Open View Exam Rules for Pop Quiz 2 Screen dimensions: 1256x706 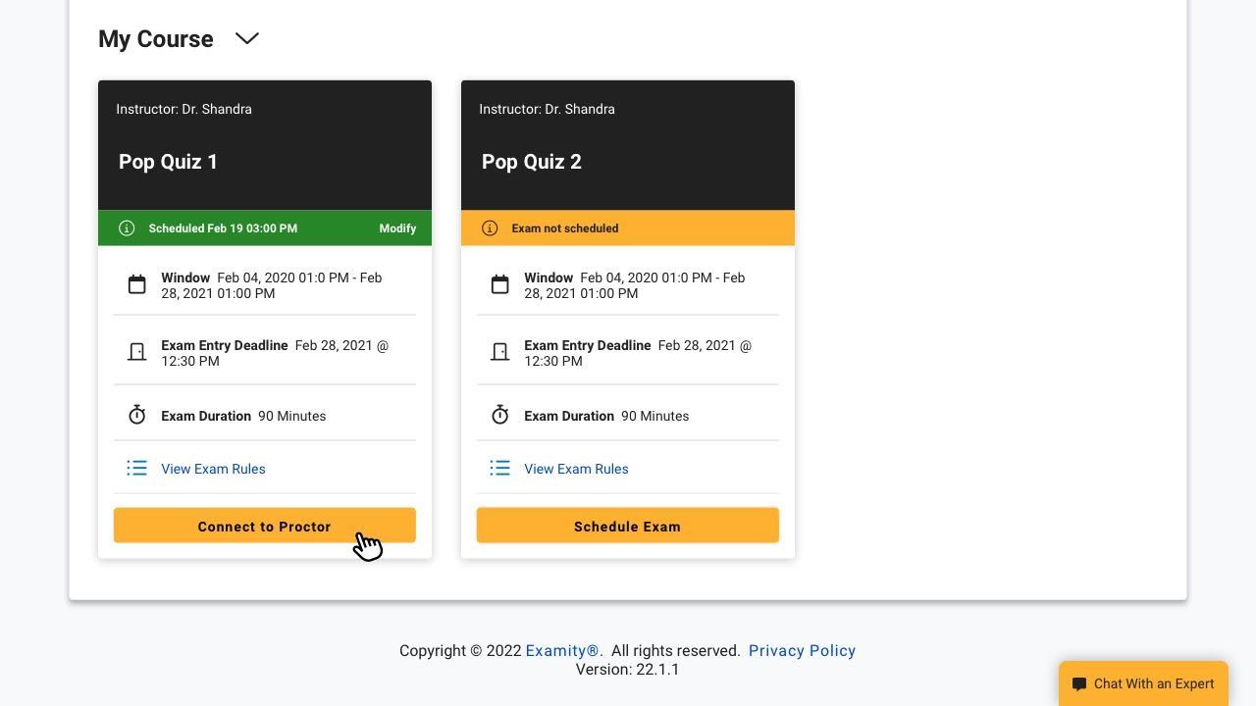(576, 469)
